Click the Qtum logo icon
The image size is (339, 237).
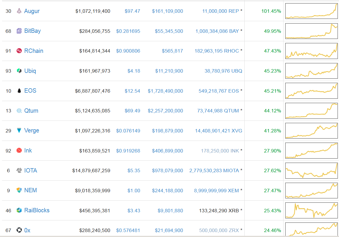[19, 111]
